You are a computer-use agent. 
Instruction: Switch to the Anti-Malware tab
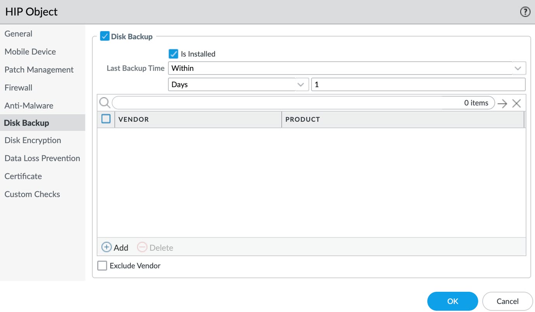point(29,106)
